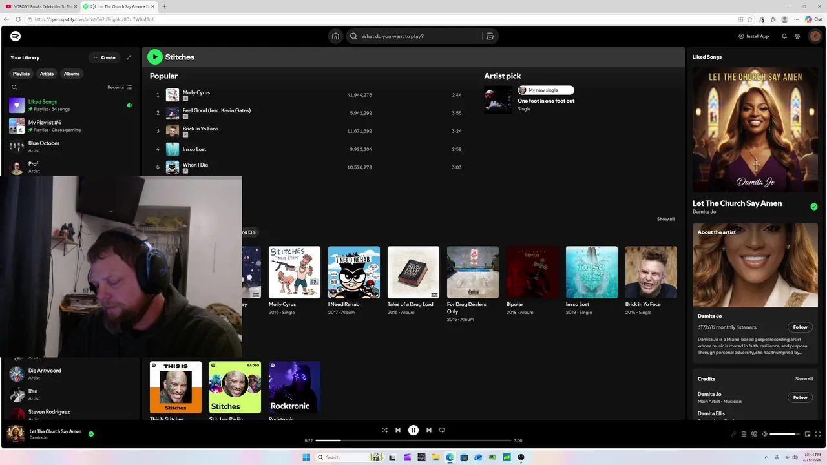Seek on the song progress bar
The image size is (827, 465).
(x=413, y=440)
